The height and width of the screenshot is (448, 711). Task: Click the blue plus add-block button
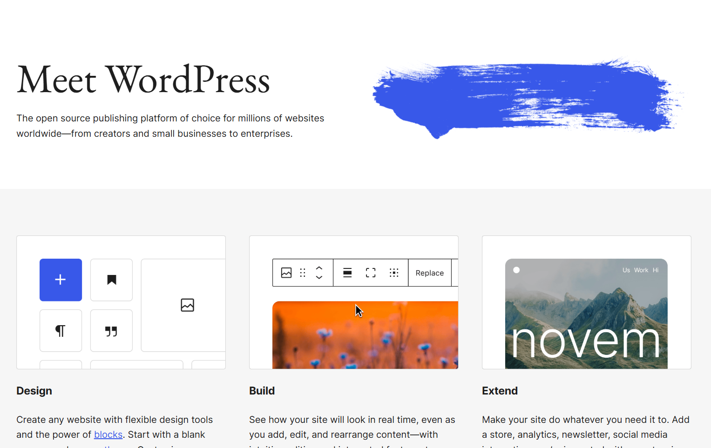point(61,280)
